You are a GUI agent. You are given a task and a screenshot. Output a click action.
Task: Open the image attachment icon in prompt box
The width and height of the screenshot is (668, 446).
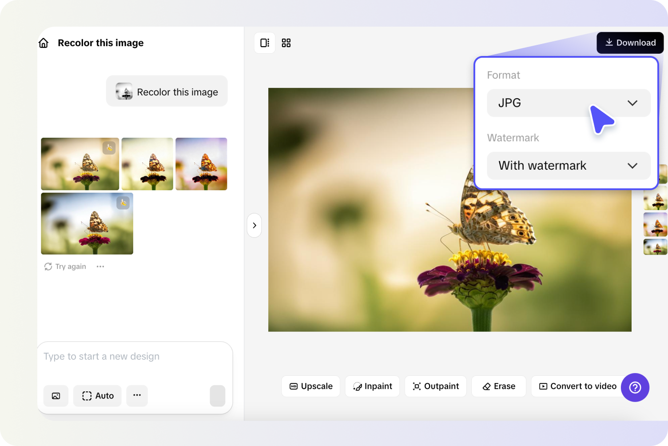(x=56, y=395)
